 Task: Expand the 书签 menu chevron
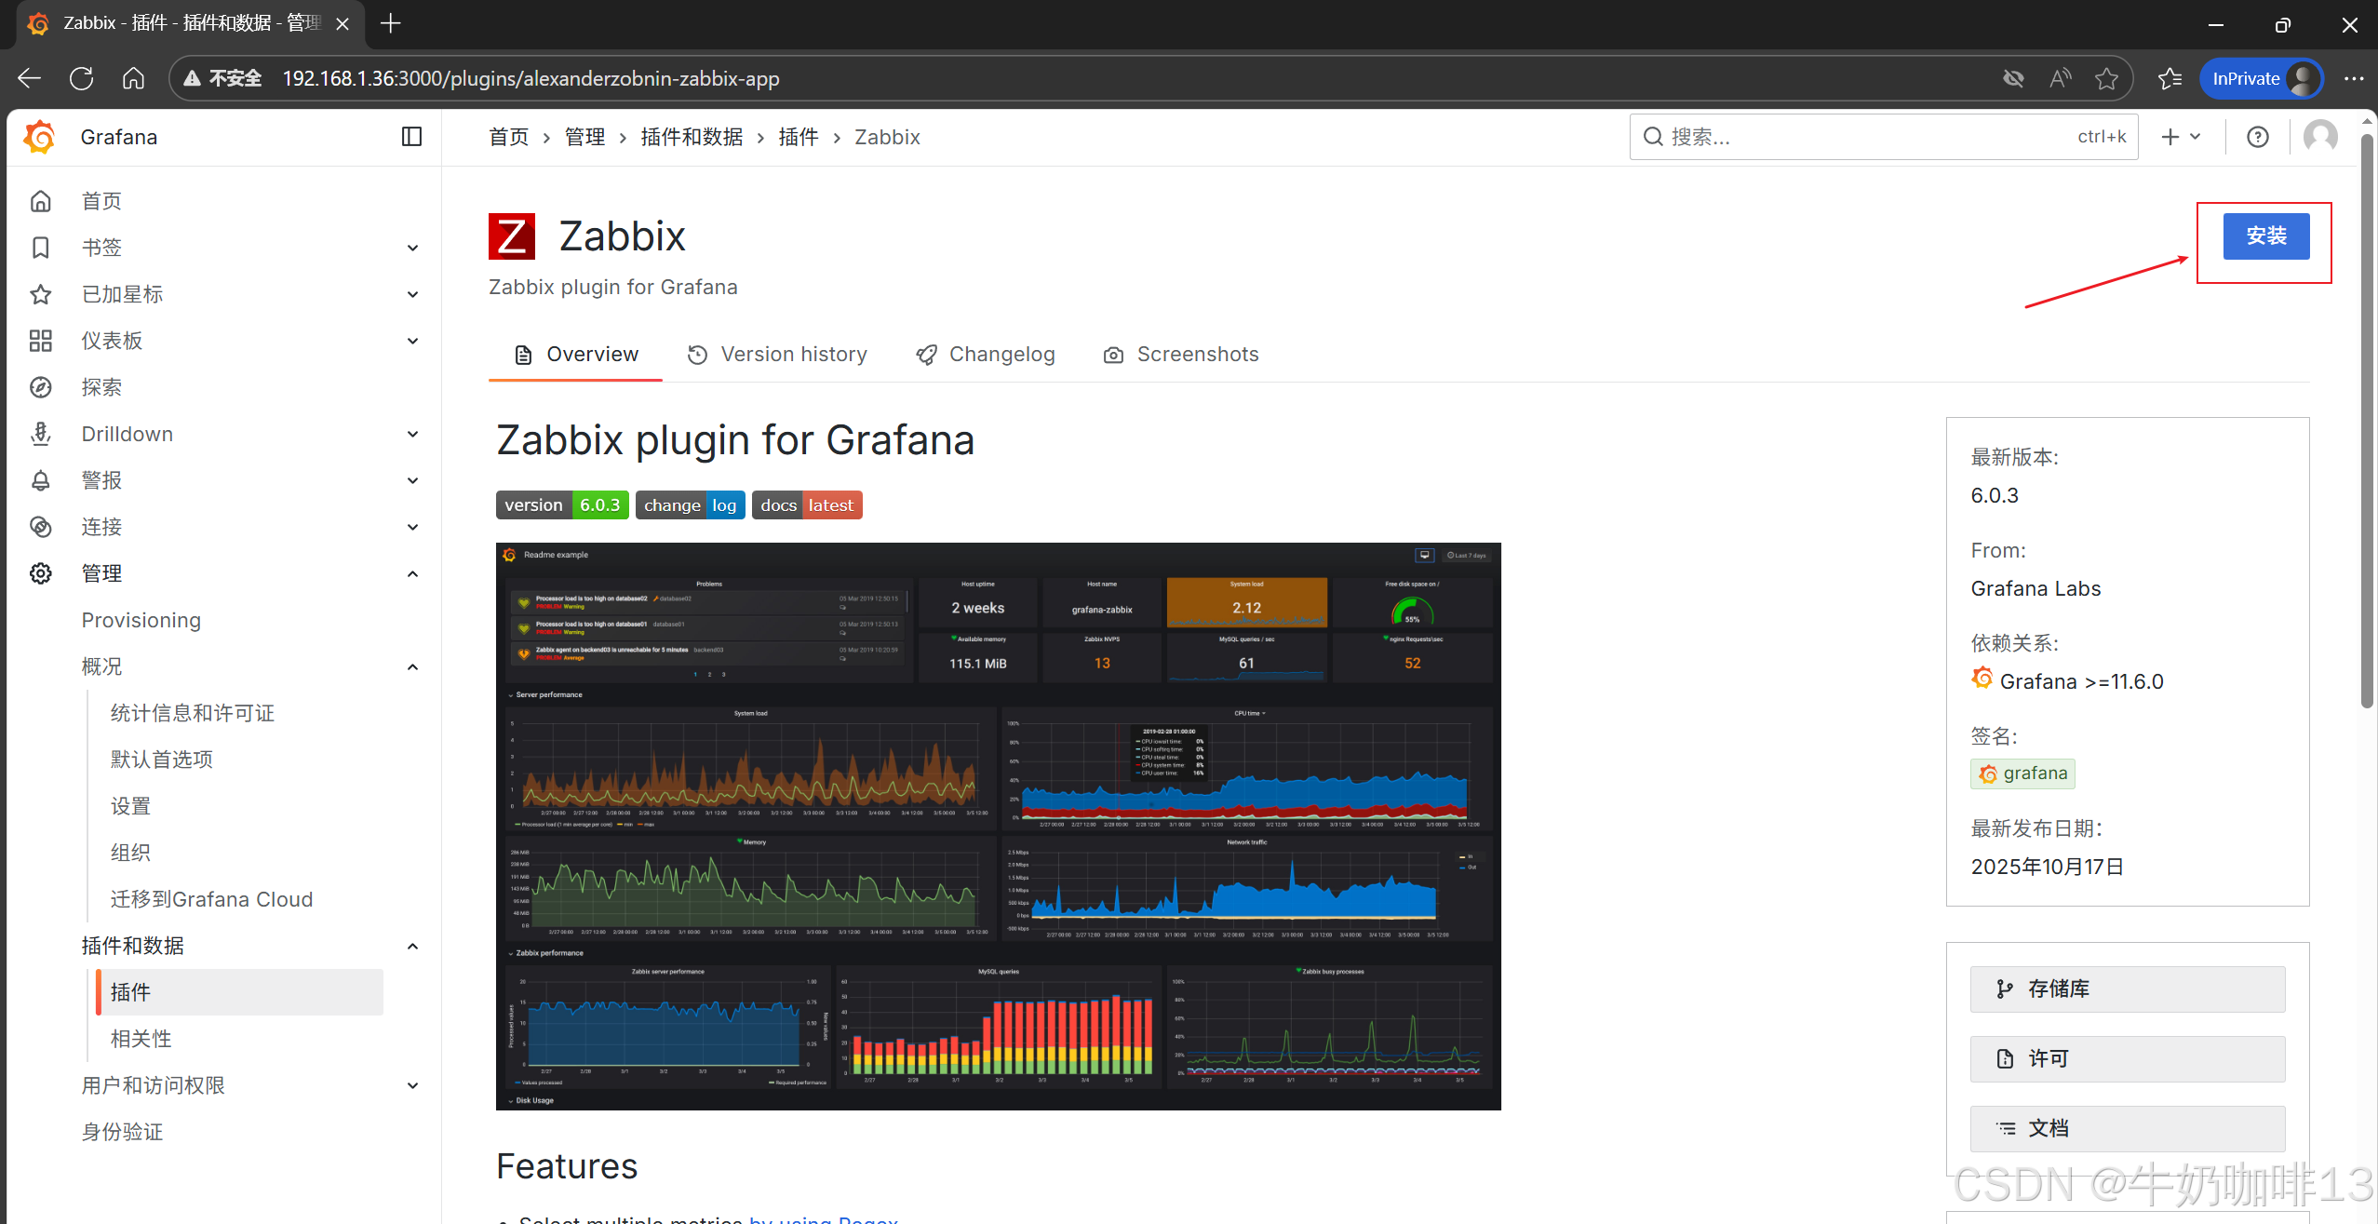click(412, 248)
